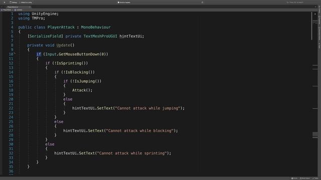This screenshot has height=180, width=321.
Task: Click the 'TextMeshProUGUI' type name
Action: 100,36
